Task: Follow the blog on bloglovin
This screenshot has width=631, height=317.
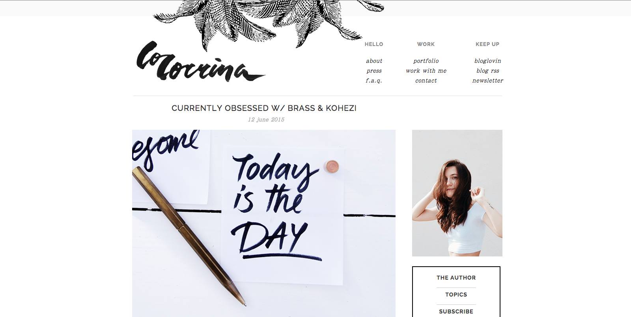Action: point(487,61)
